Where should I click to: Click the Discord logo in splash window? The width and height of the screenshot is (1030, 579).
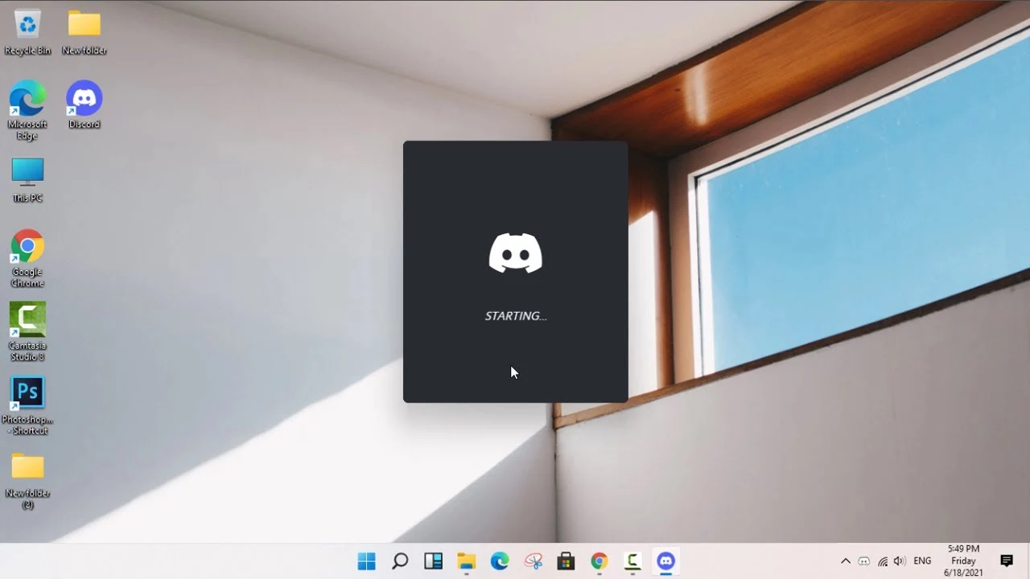pos(516,253)
